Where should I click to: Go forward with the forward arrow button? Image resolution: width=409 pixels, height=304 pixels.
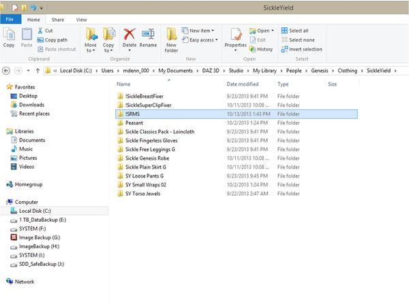[18, 71]
